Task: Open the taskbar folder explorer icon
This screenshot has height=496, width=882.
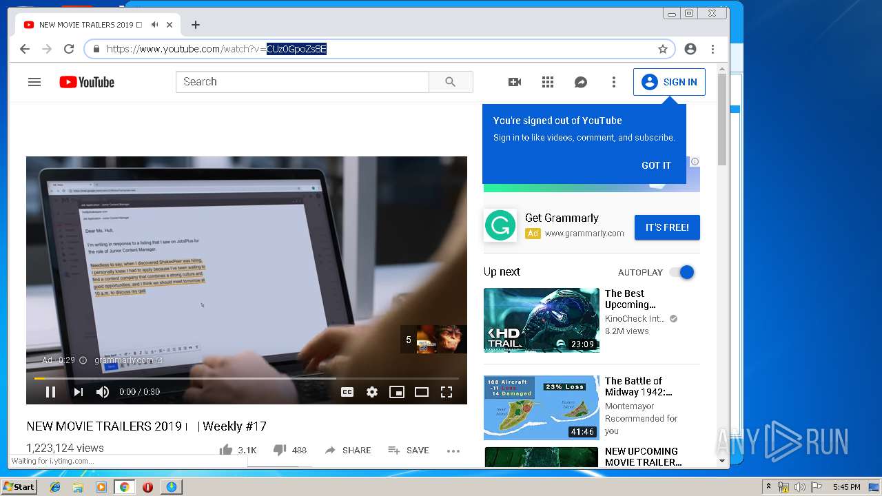Action: tap(78, 487)
